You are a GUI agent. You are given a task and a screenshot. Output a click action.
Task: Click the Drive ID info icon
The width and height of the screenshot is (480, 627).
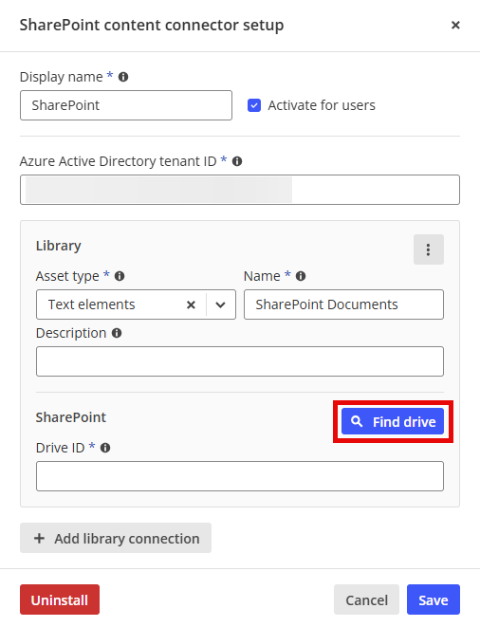click(x=105, y=448)
